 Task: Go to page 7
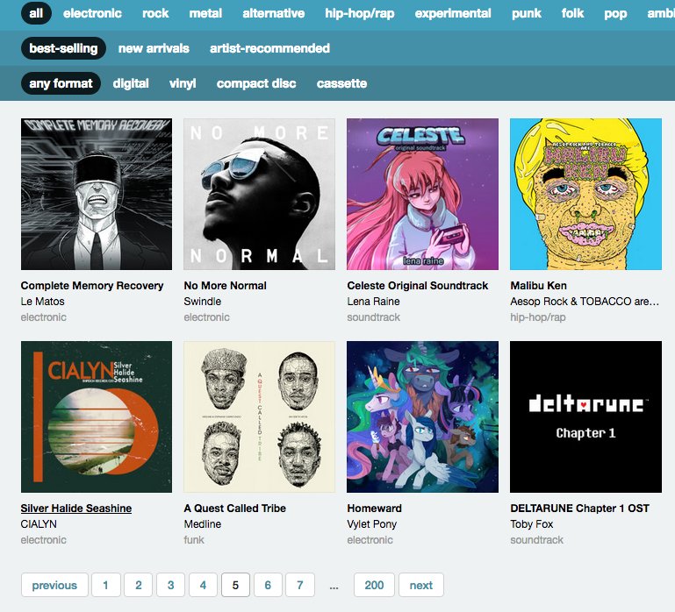pyautogui.click(x=300, y=585)
